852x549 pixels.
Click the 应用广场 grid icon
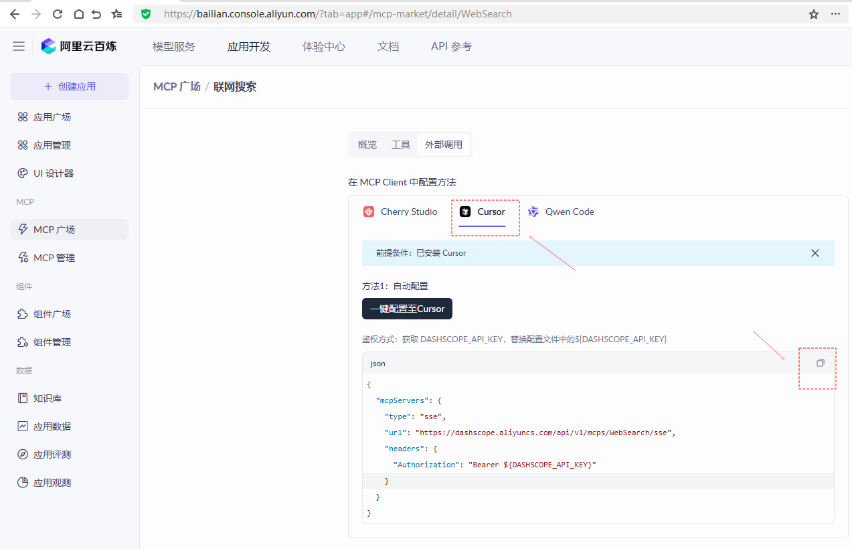click(x=23, y=117)
